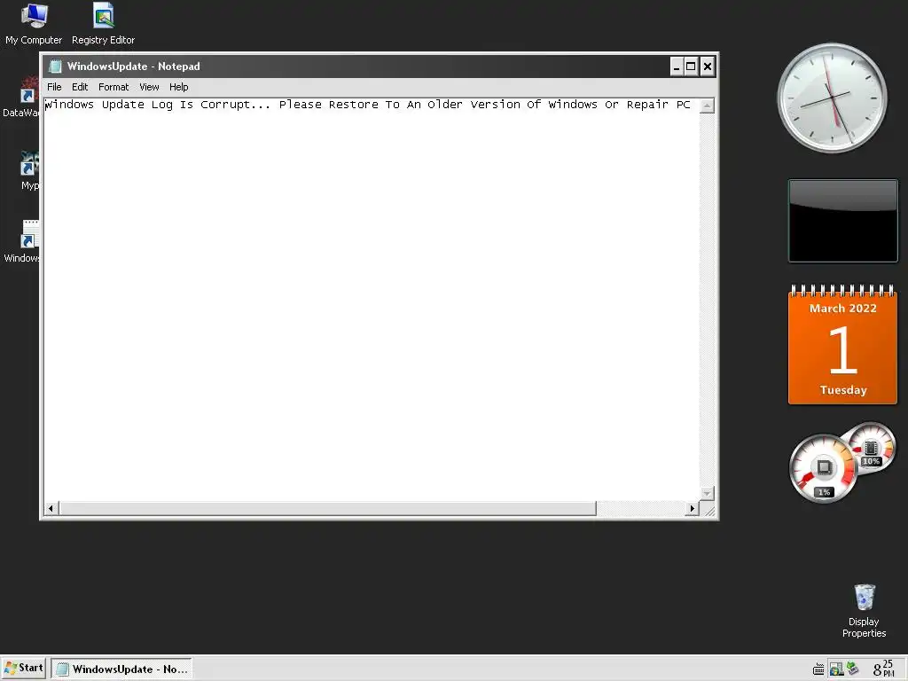Screen dimensions: 908x681
Task: Open the Format menu
Action: [x=113, y=87]
